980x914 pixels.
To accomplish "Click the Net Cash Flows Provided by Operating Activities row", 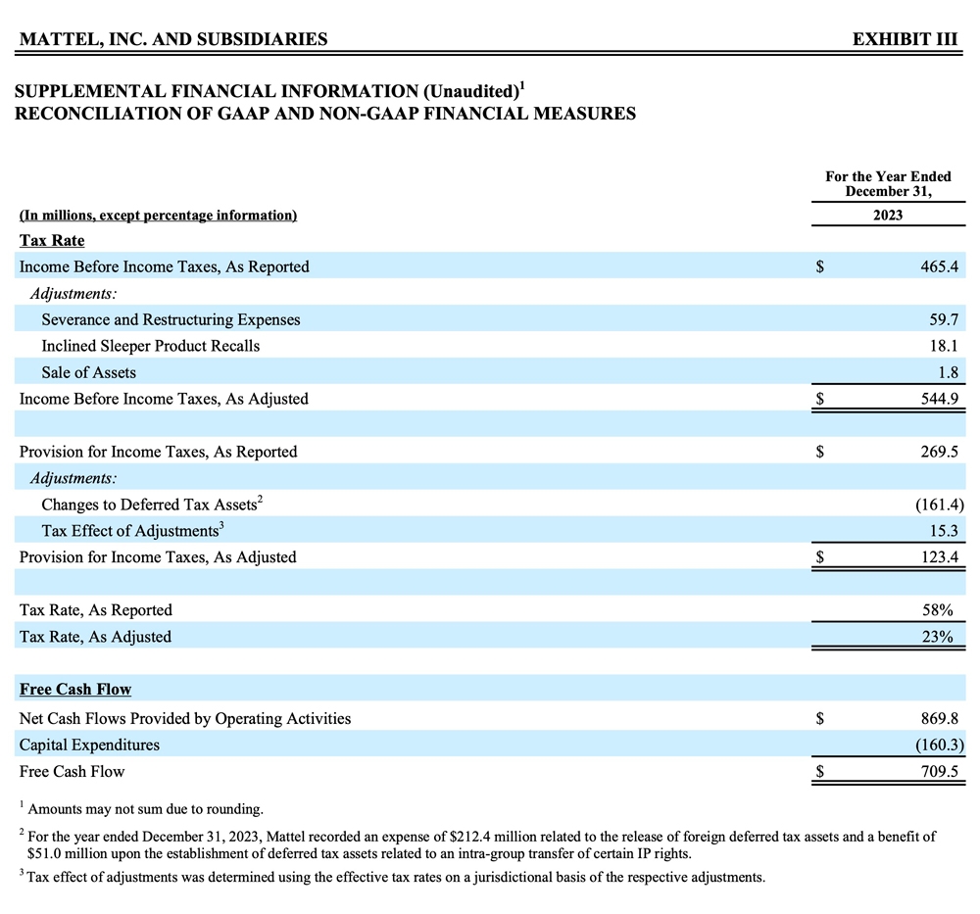I will click(185, 718).
